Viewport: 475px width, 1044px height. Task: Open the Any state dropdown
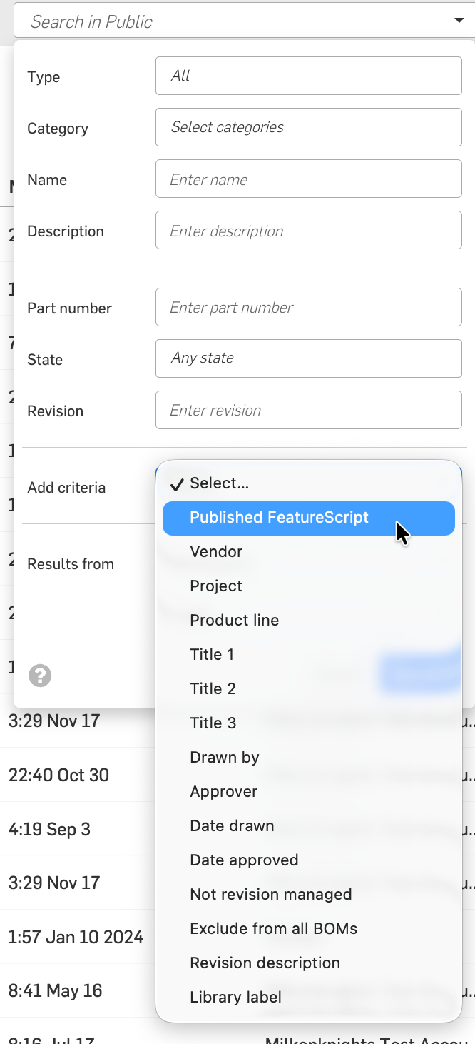pyautogui.click(x=308, y=358)
